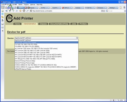Image resolution: width=127 pixels, height=102 pixels.
Task: Click the show images icon in status bar
Action: pyautogui.click(x=114, y=100)
